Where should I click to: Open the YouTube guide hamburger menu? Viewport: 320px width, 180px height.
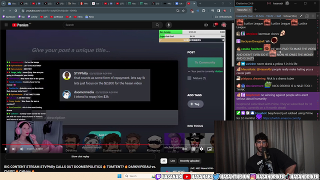click(x=6, y=25)
